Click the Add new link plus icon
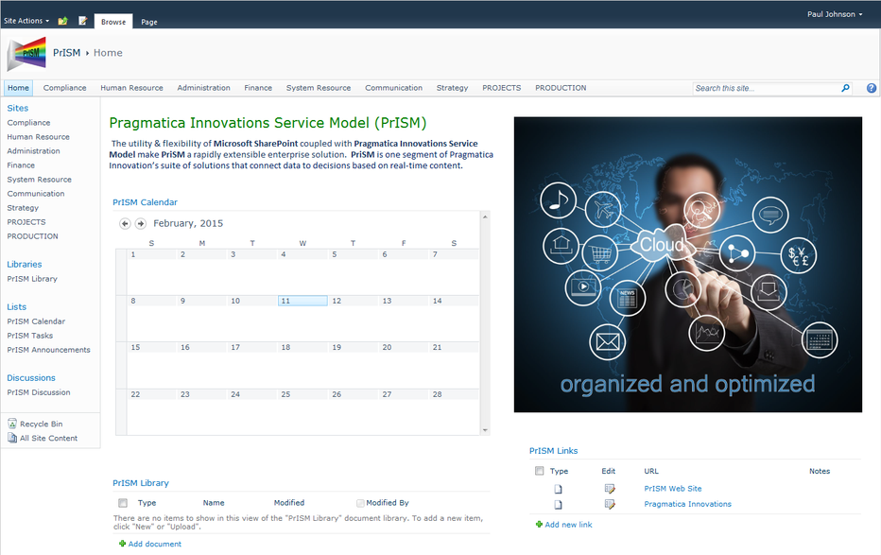 pos(539,524)
